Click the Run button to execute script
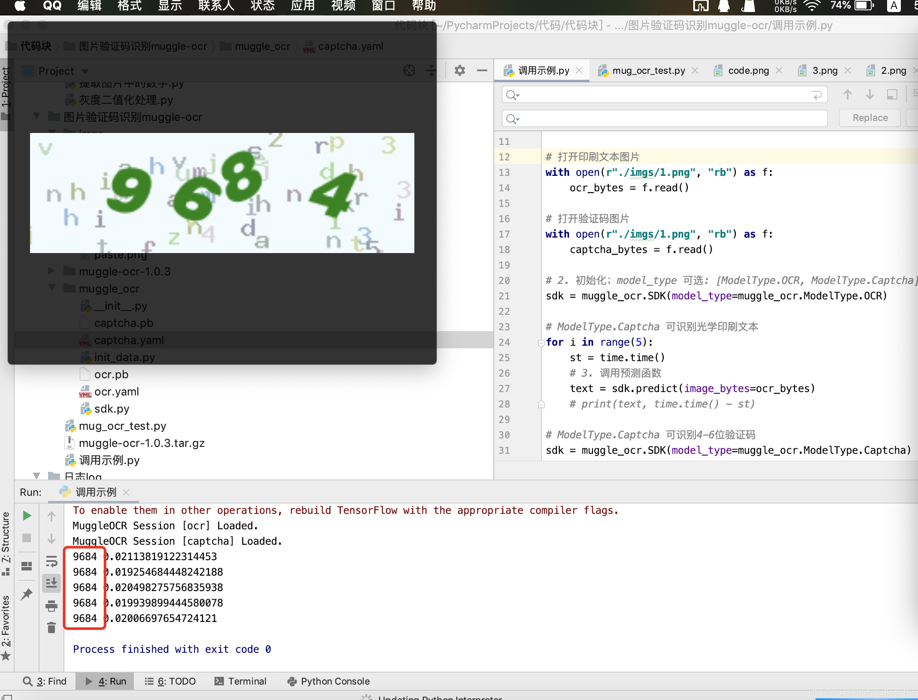The image size is (918, 700). pos(26,514)
